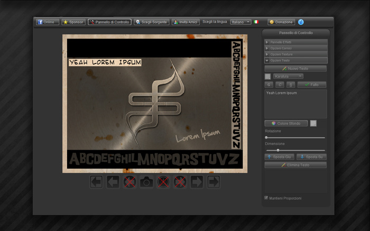Click the Rotazione slider track
The width and height of the screenshot is (370, 231).
pos(296,137)
